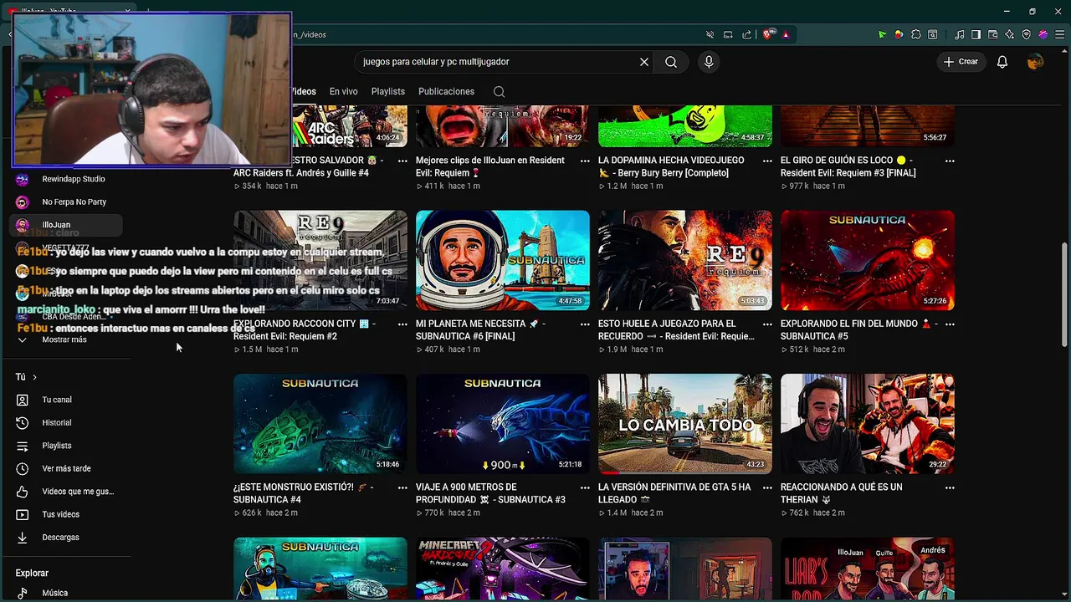Viewport: 1071px width, 602px height.
Task: Open the Brave Wallet icon
Action: (992, 34)
